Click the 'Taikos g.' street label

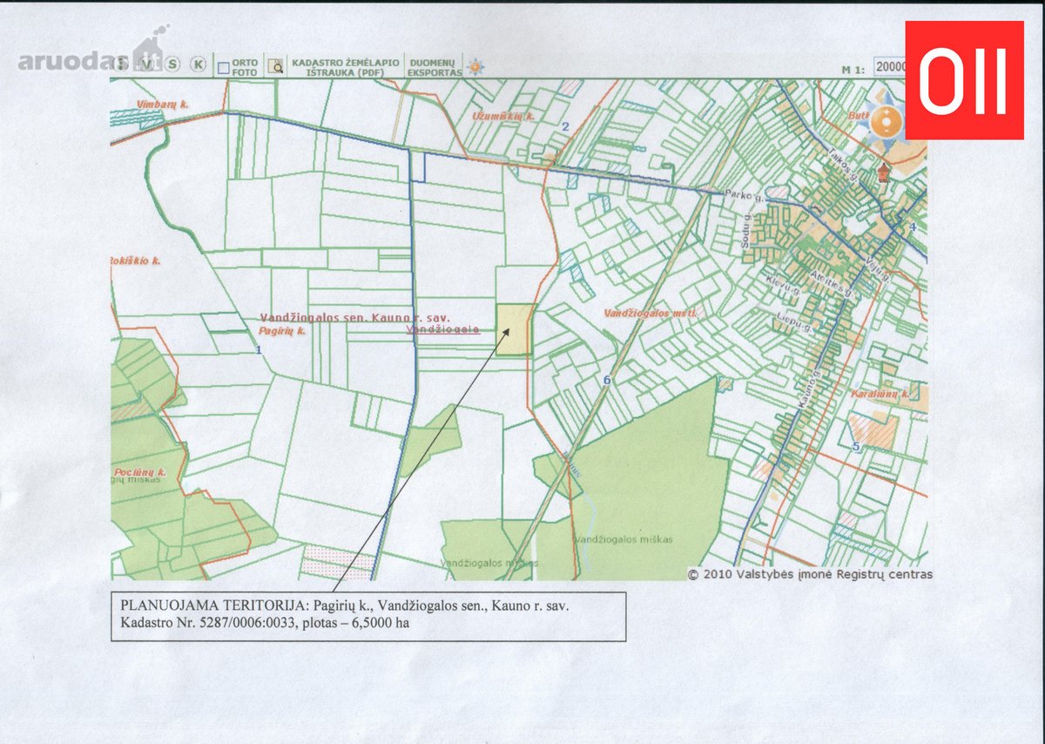[843, 166]
